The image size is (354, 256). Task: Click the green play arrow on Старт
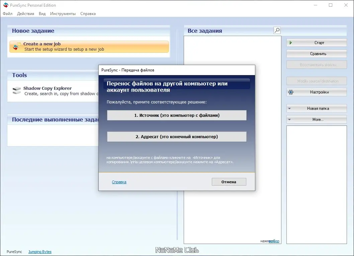click(291, 42)
